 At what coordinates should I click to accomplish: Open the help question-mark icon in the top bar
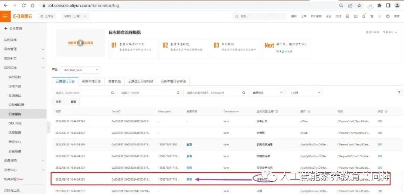point(388,16)
